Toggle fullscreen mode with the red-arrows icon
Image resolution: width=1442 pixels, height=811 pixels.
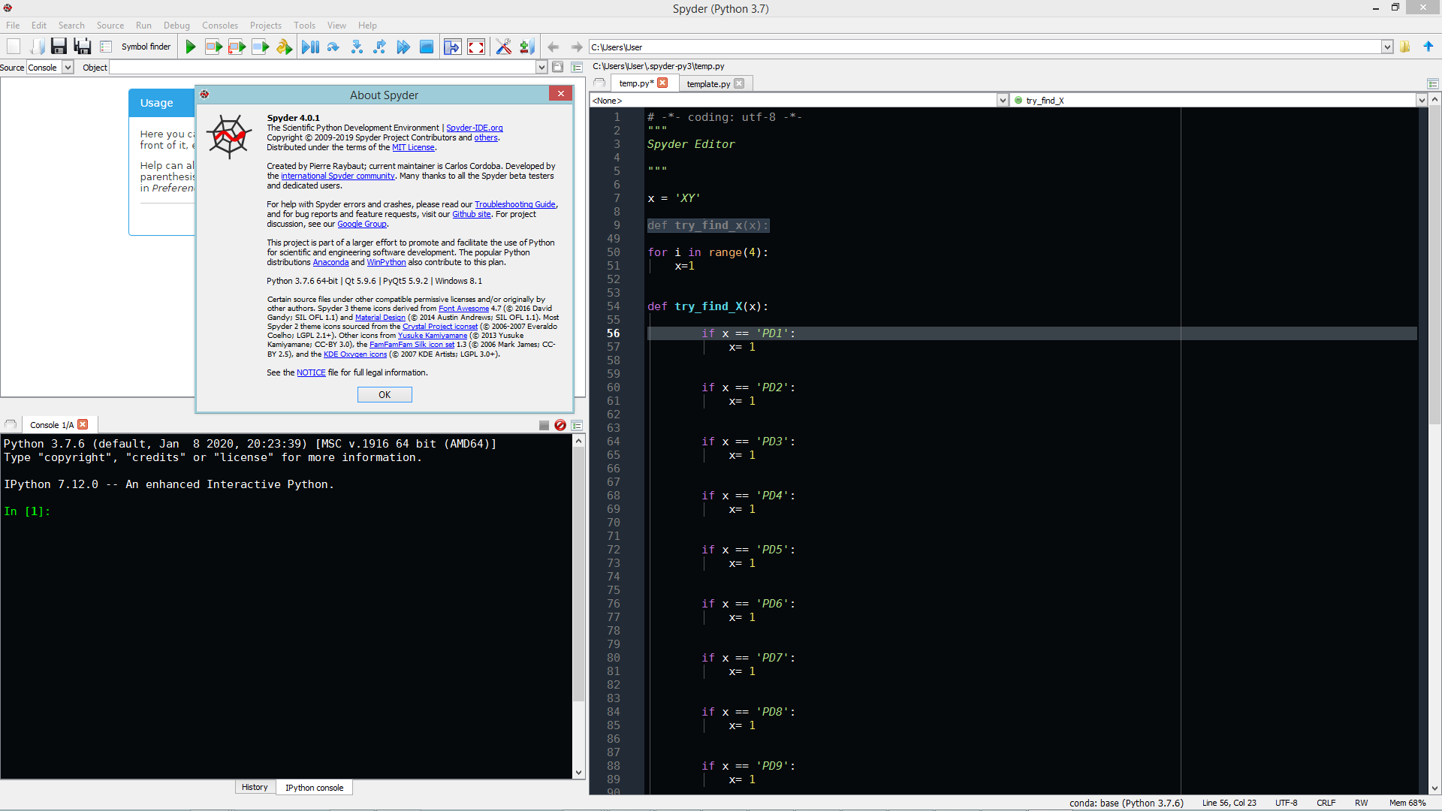tap(476, 47)
